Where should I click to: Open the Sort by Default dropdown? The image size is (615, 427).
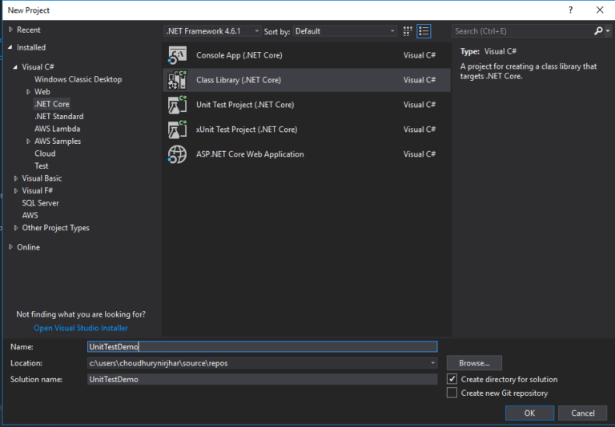click(x=345, y=31)
